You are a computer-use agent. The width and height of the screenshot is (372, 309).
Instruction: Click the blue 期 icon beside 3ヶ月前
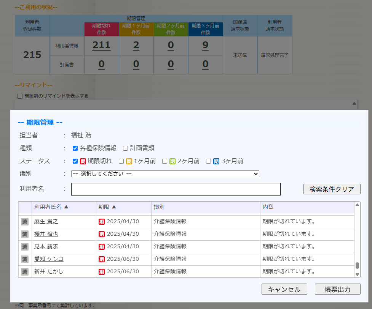tap(216, 161)
